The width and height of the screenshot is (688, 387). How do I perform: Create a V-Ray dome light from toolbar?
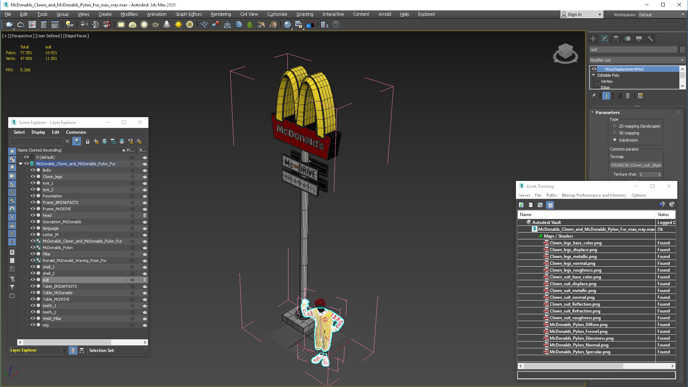[x=132, y=25]
